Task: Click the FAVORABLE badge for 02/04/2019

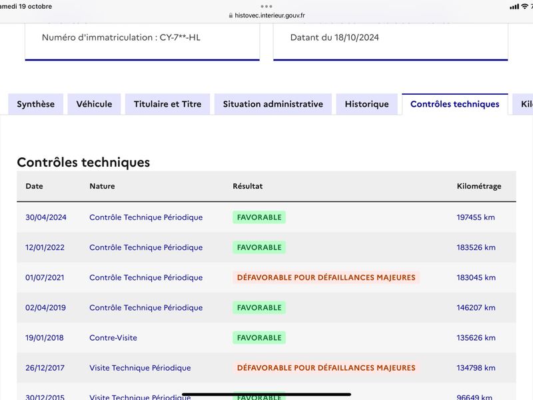Action: [259, 307]
